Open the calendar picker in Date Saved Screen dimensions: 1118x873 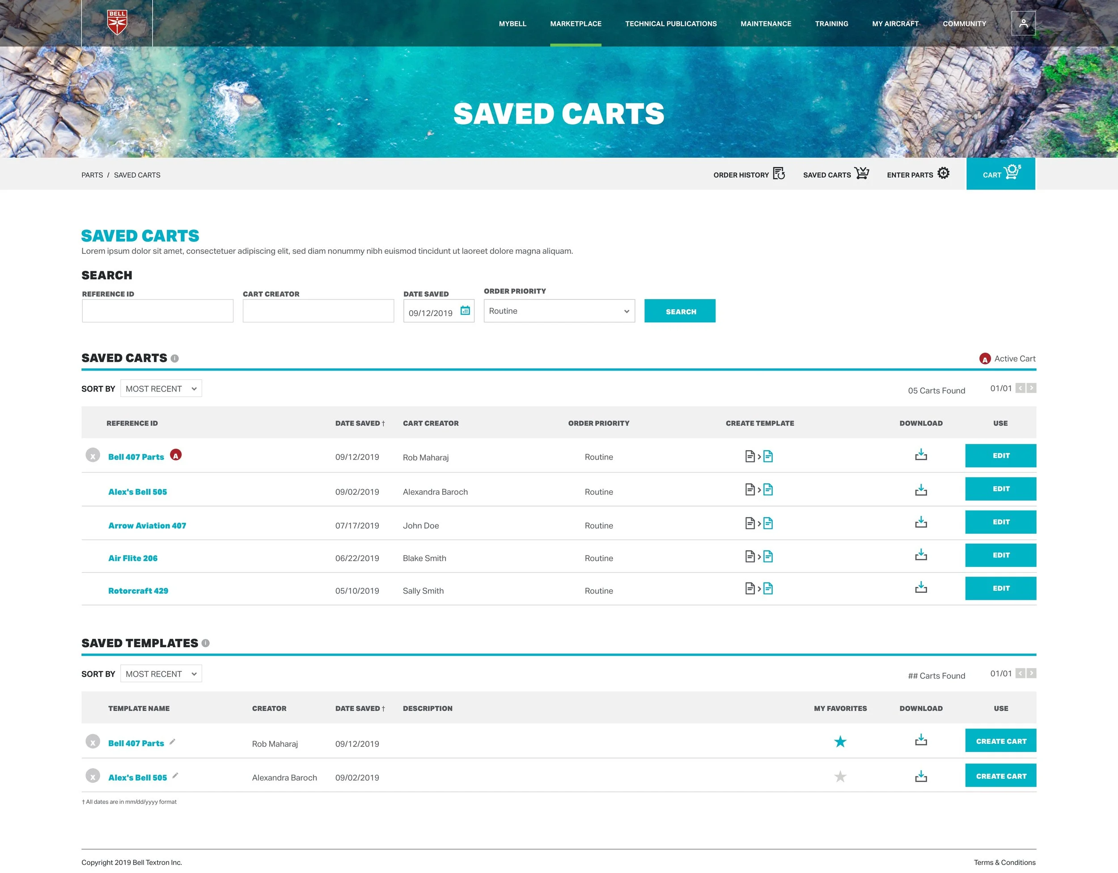point(465,311)
